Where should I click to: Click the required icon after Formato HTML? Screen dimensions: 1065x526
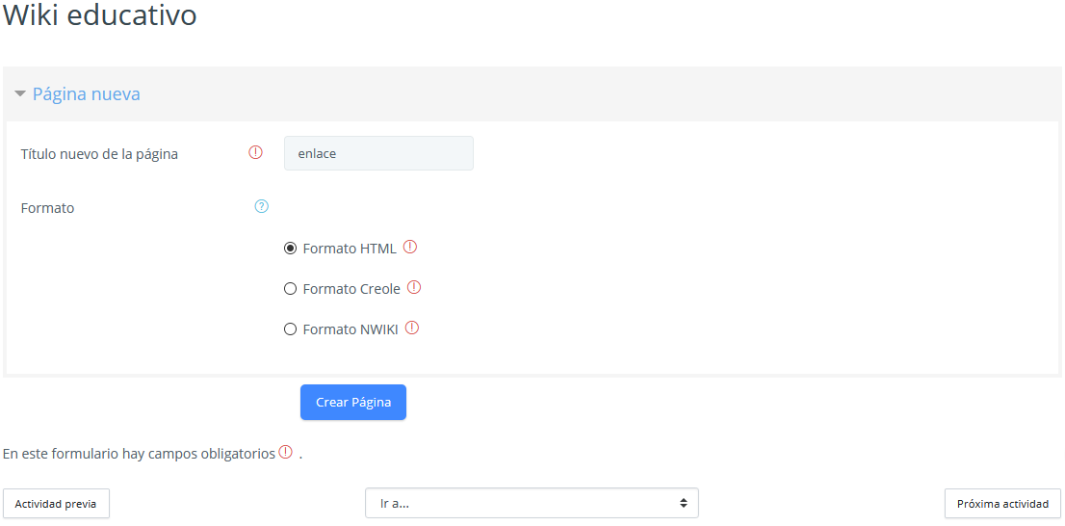[x=410, y=247]
